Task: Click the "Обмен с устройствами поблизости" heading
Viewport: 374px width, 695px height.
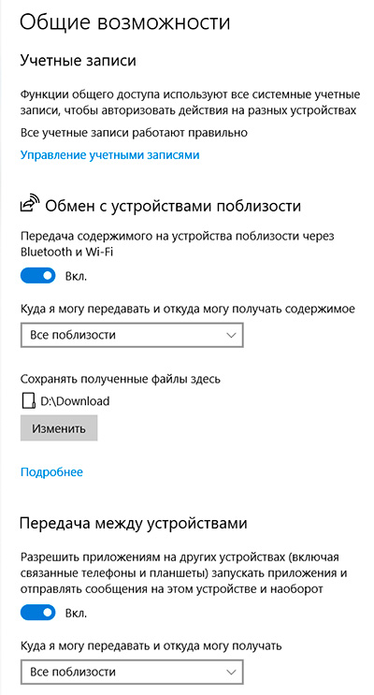Action: click(x=173, y=206)
